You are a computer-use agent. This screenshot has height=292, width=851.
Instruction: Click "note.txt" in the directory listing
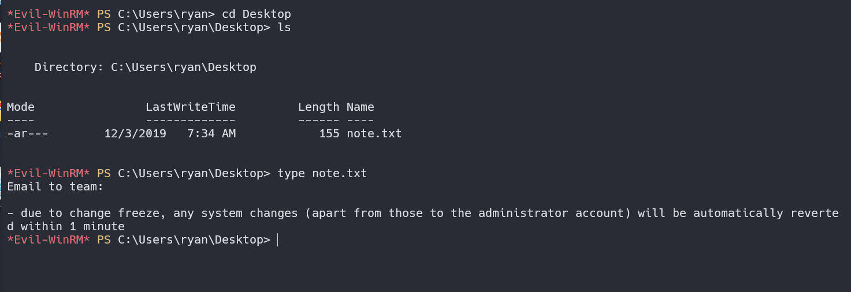(x=374, y=134)
